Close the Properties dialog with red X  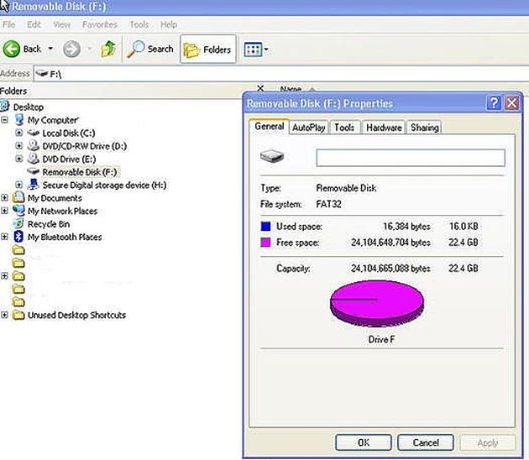[x=512, y=103]
